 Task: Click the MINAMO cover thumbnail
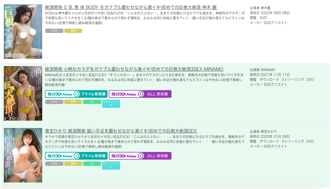tap(23, 93)
